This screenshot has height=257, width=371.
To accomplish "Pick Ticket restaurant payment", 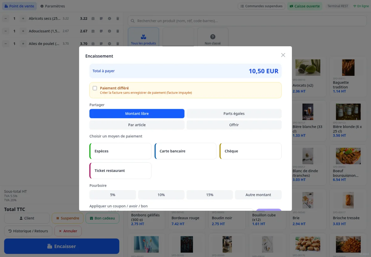I will tap(121, 171).
